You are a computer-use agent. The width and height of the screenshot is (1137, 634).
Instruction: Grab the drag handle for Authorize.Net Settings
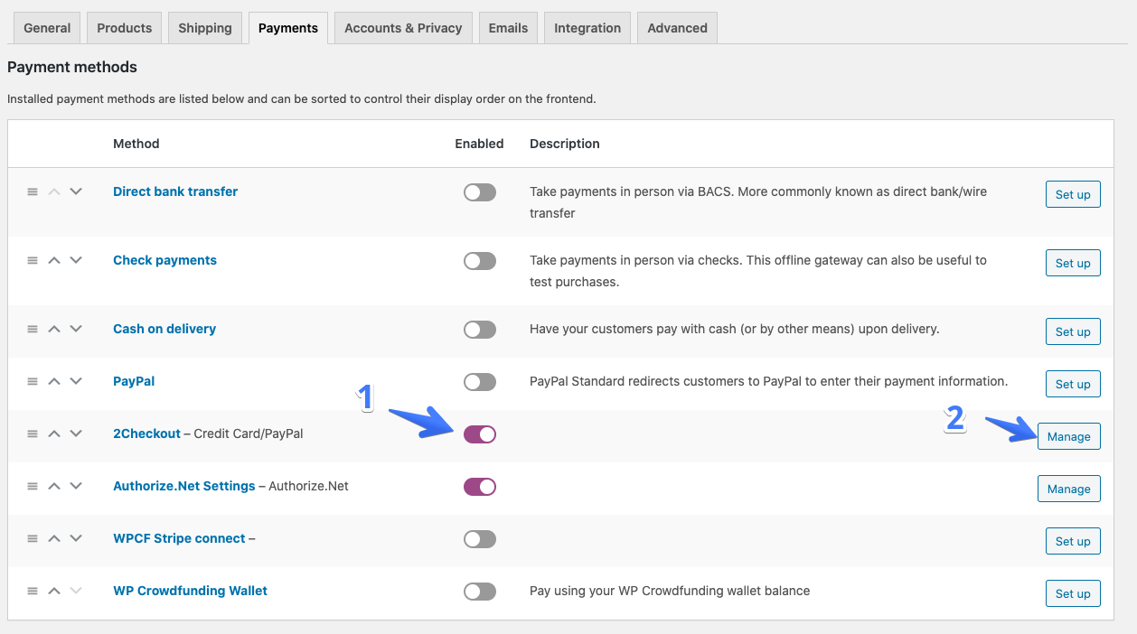(33, 487)
